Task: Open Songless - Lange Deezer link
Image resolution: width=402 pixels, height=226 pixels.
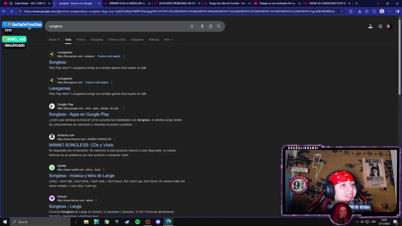Action: (65, 207)
